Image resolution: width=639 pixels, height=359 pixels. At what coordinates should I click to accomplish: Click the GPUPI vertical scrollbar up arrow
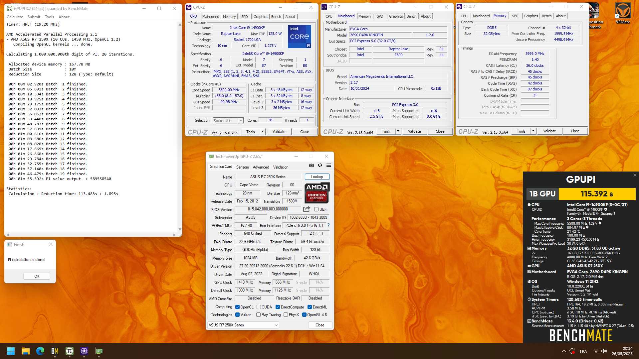click(180, 24)
